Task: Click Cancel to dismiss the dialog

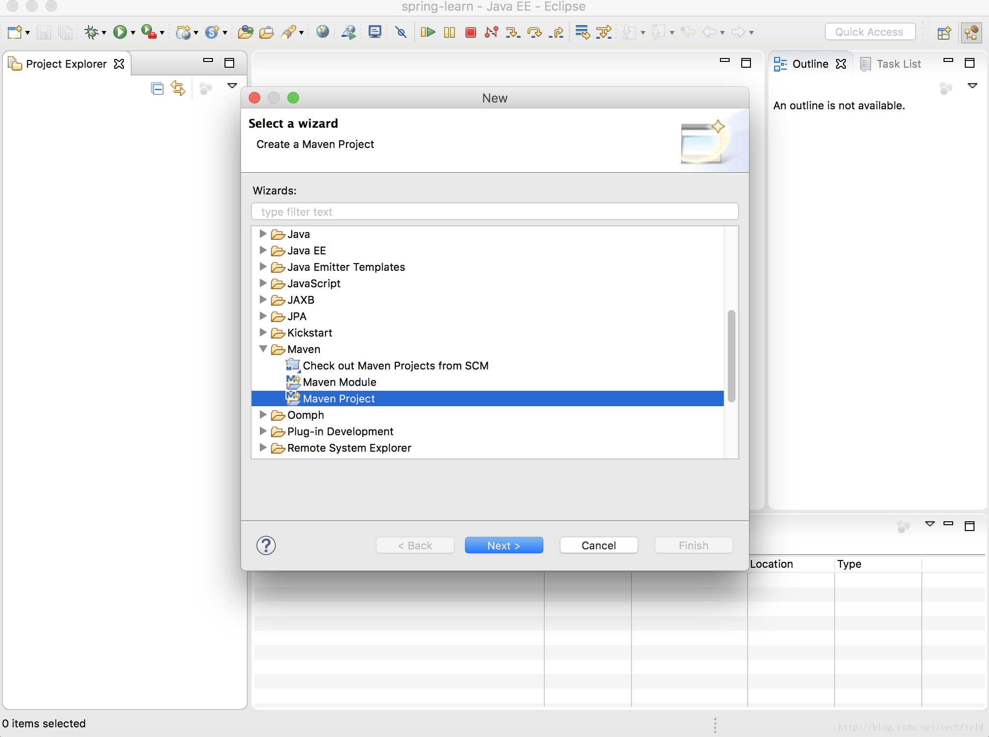Action: click(x=599, y=544)
